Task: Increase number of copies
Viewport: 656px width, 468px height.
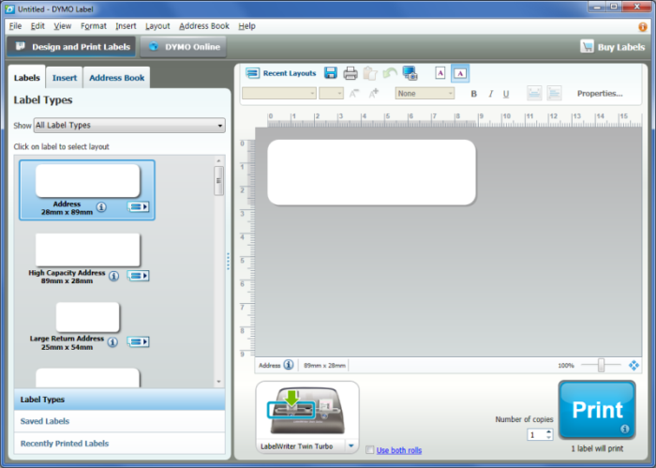Action: tap(548, 431)
